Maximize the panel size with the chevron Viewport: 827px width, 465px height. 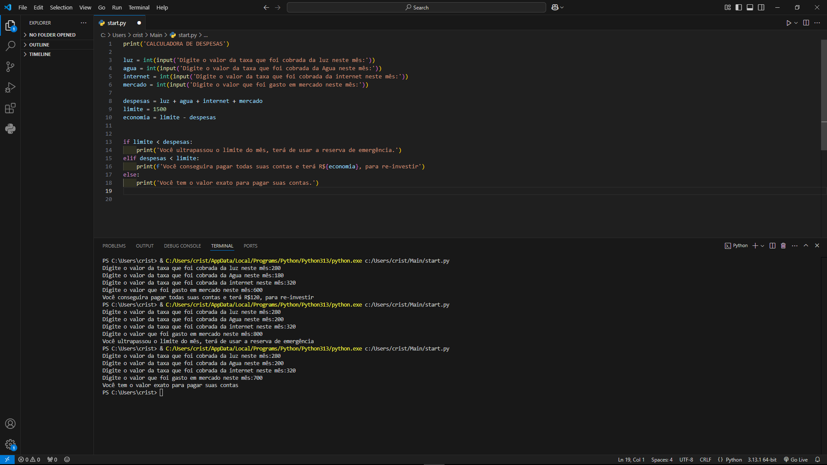[806, 245]
